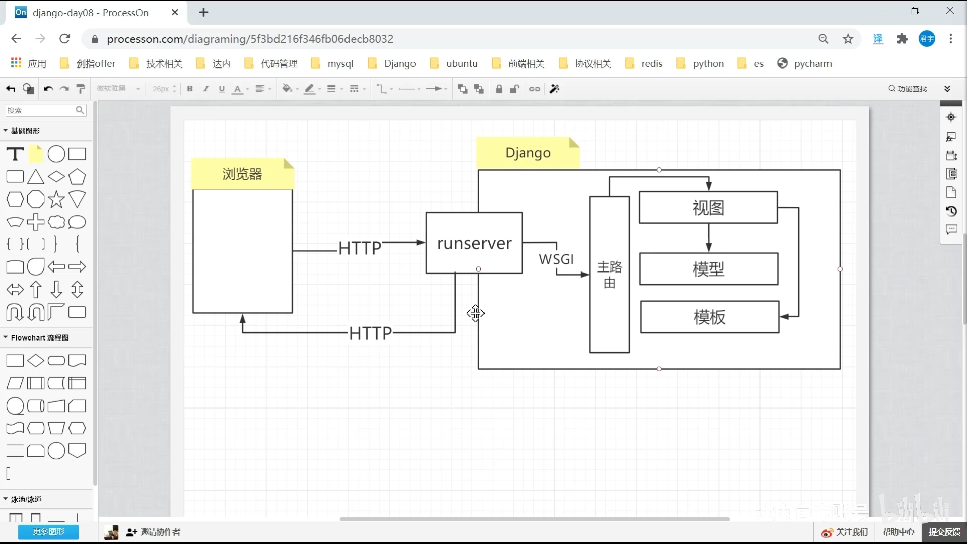The height and width of the screenshot is (544, 967).
Task: Lock the selected shape
Action: 499,89
